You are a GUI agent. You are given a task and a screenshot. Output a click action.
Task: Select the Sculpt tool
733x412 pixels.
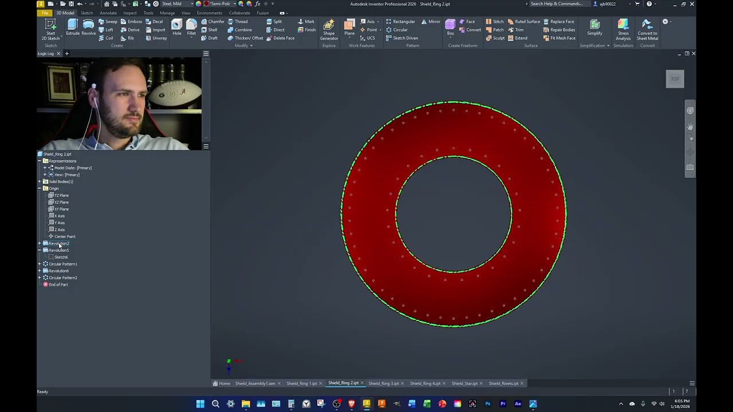(x=495, y=38)
